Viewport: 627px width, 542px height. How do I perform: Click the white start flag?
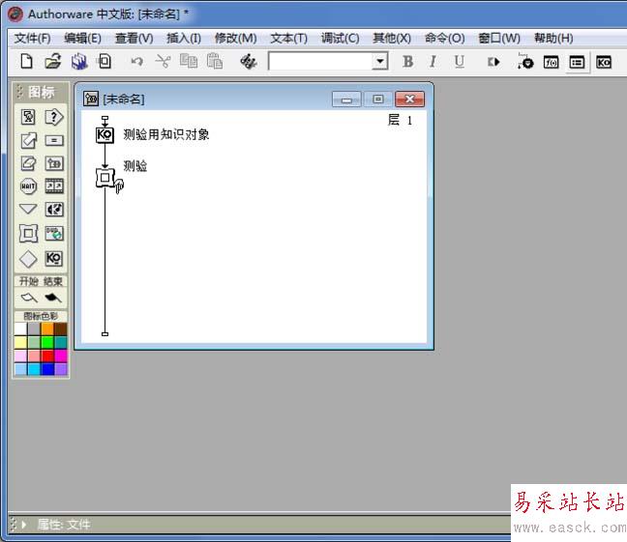tap(28, 298)
